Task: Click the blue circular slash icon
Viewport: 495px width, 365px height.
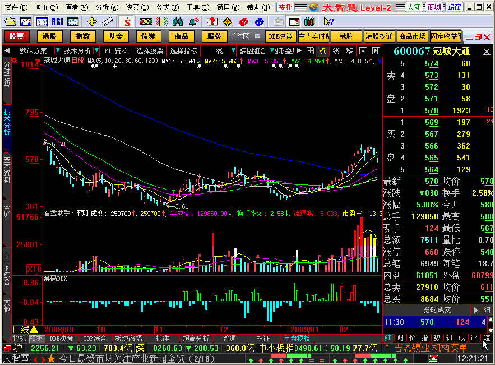Action: (259, 21)
